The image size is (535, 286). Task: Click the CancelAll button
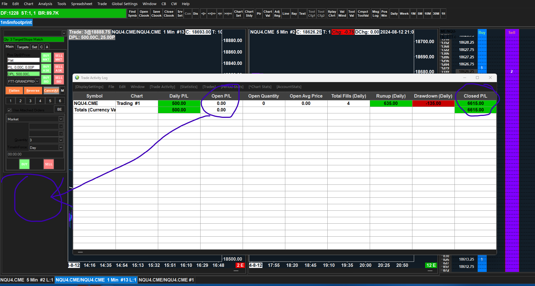click(51, 91)
